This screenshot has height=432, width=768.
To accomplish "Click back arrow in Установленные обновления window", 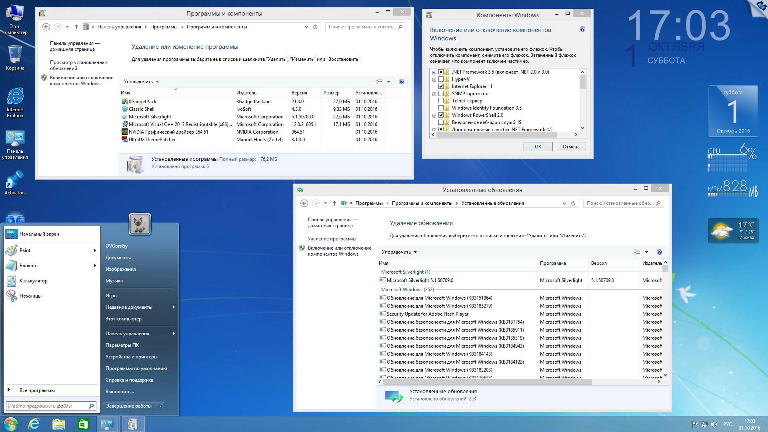I will pyautogui.click(x=304, y=203).
